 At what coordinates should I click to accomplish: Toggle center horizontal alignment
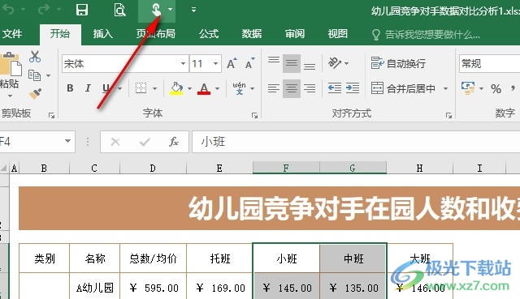coord(292,88)
